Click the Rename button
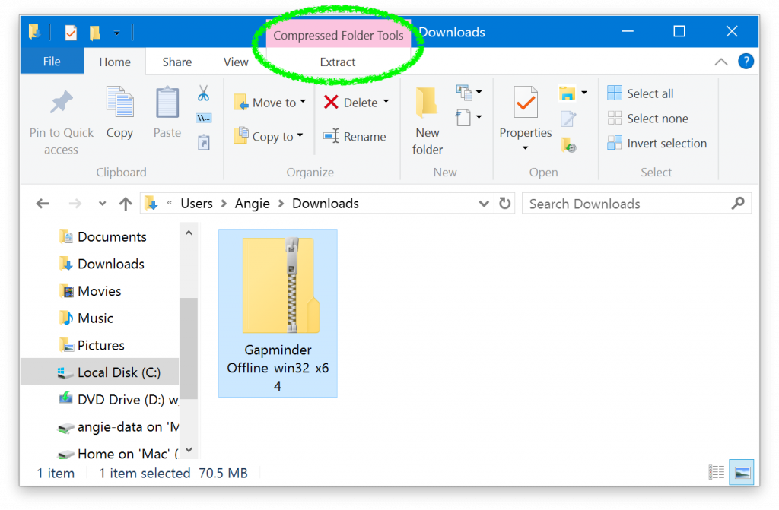Viewport: 779px width, 510px height. pos(355,136)
